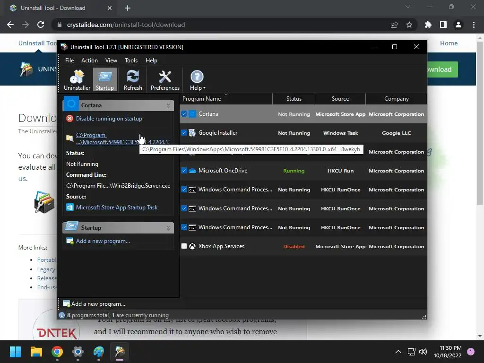
Task: Open a new browser tab
Action: 128,8
